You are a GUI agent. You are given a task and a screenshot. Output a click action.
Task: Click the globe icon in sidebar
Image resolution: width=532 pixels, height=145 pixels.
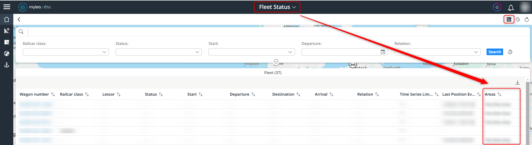[7, 54]
